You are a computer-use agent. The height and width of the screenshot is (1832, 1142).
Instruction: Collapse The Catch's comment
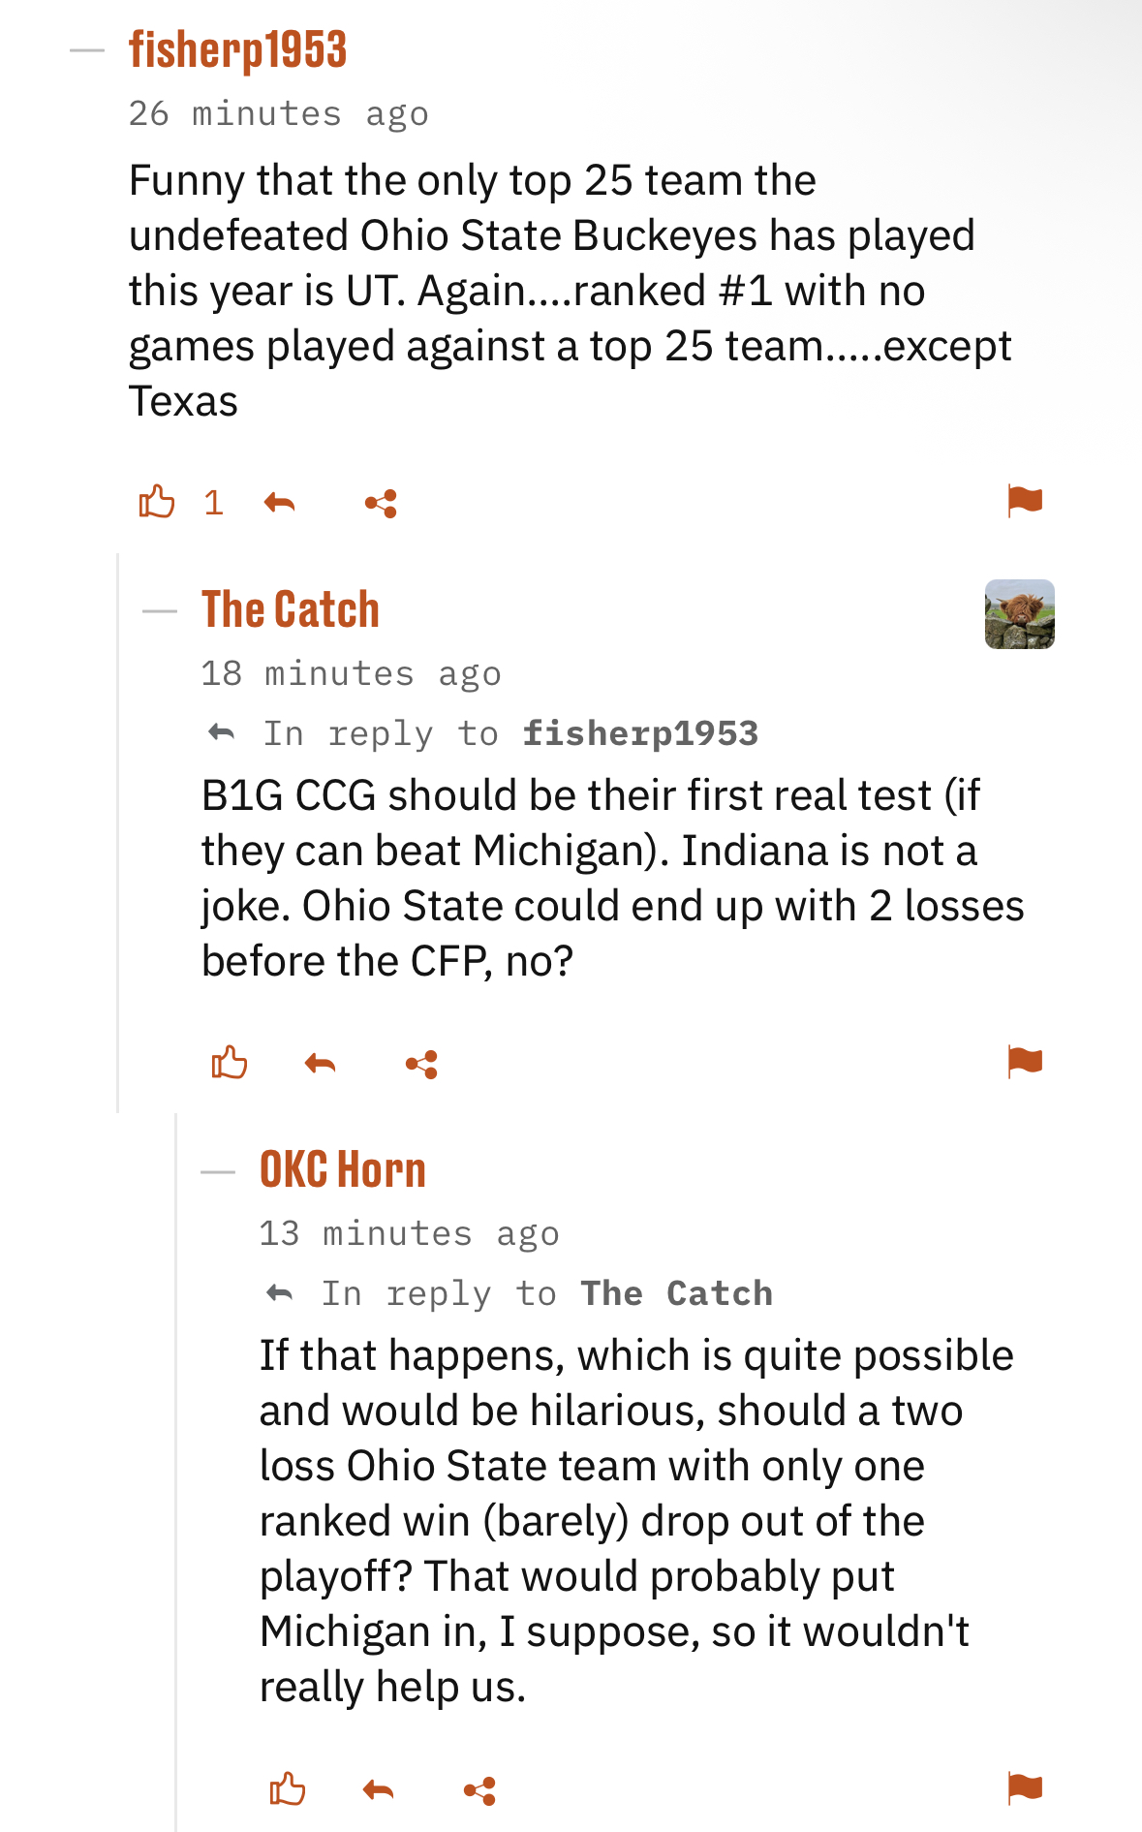pyautogui.click(x=160, y=611)
